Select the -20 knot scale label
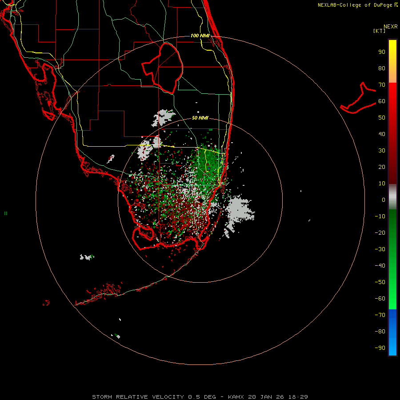This screenshot has height=400, width=400. 380,232
